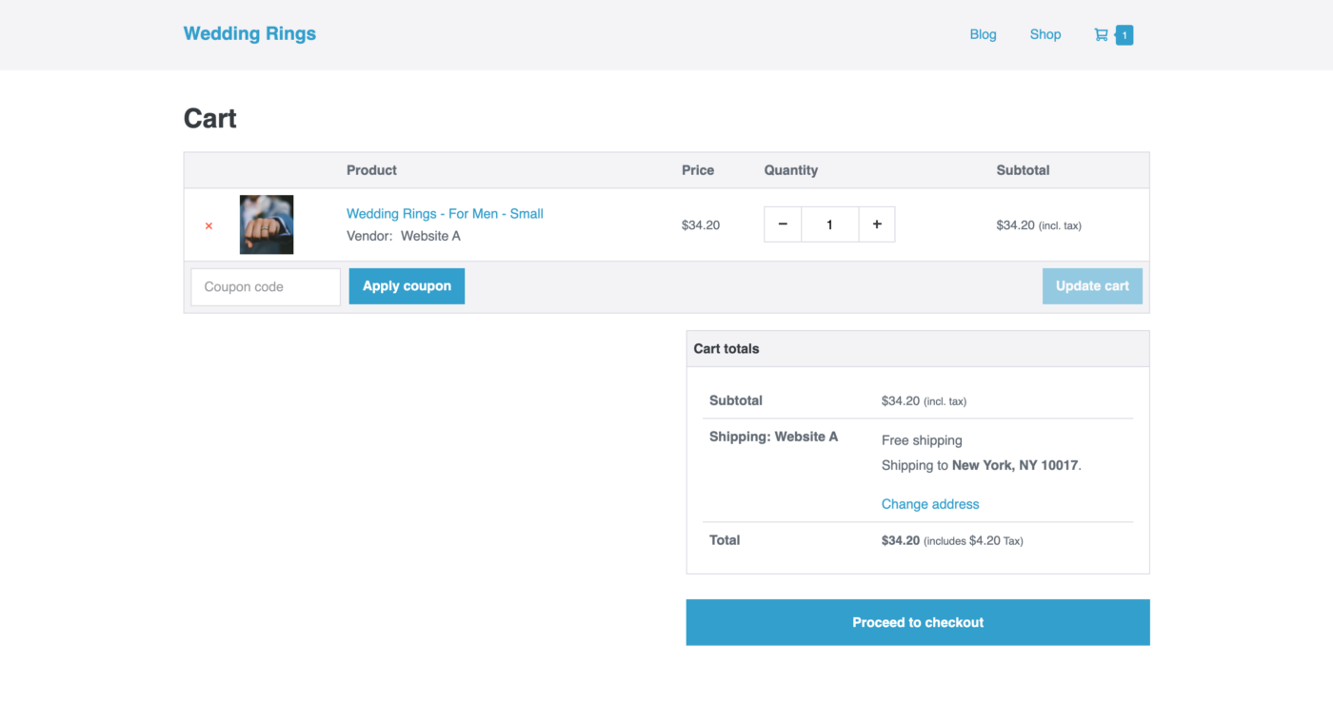
Task: Click the Cart page heading
Action: pyautogui.click(x=210, y=119)
